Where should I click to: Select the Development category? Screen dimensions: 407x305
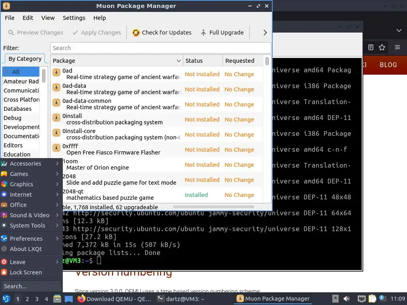point(21,127)
